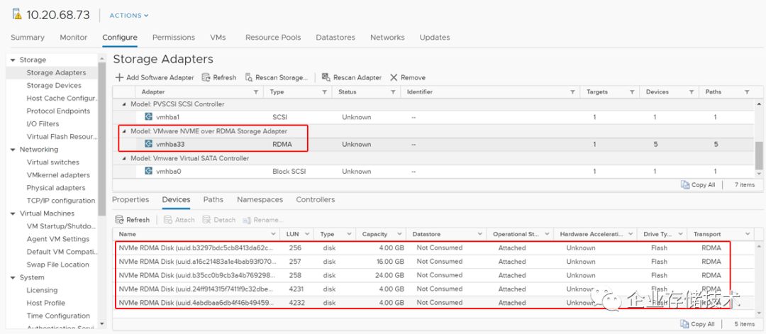Image resolution: width=766 pixels, height=334 pixels.
Task: Select the vmhba33 adapter icon
Action: (148, 144)
